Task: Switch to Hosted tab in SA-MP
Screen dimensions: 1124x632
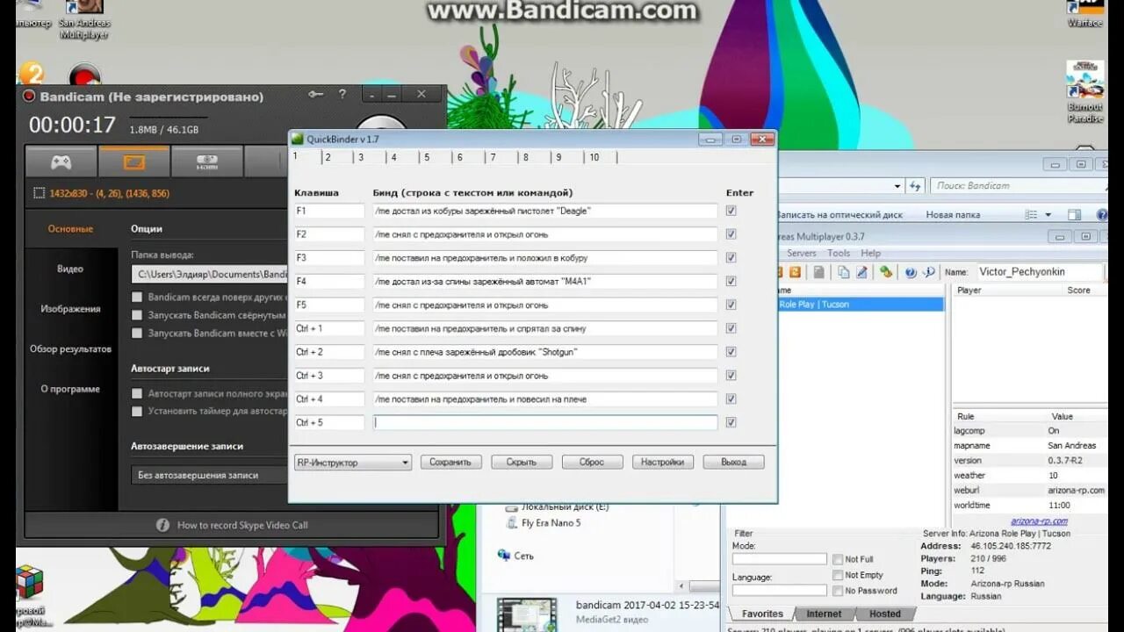Action: click(x=884, y=614)
